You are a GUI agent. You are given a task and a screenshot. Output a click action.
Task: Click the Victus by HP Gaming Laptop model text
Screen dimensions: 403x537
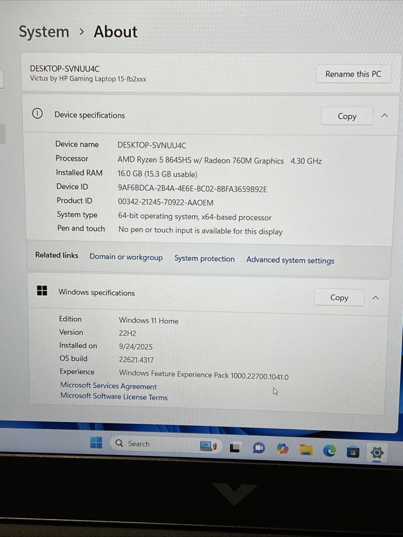point(88,79)
